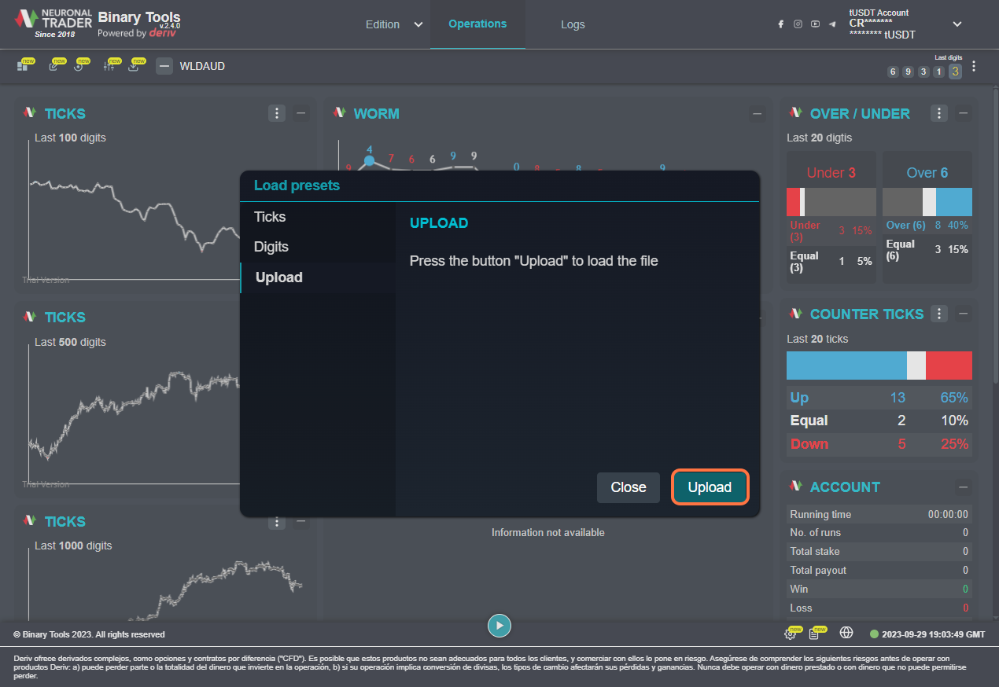Switch to the Logs tab

coord(573,24)
